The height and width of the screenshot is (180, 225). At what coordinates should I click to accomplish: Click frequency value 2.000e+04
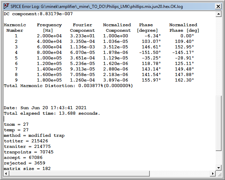[49, 36]
